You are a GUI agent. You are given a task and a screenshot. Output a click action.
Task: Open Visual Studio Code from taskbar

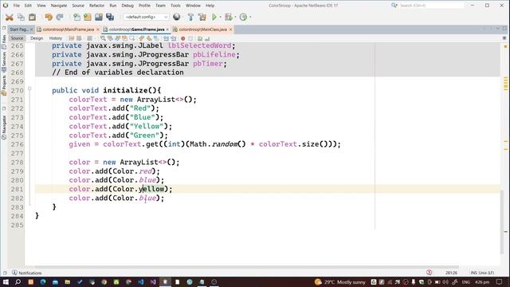[x=140, y=281]
